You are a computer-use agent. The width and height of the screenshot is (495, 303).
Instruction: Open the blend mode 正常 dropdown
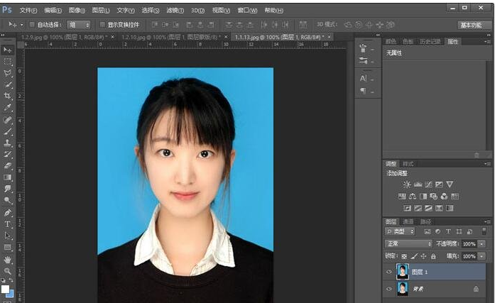pos(408,243)
